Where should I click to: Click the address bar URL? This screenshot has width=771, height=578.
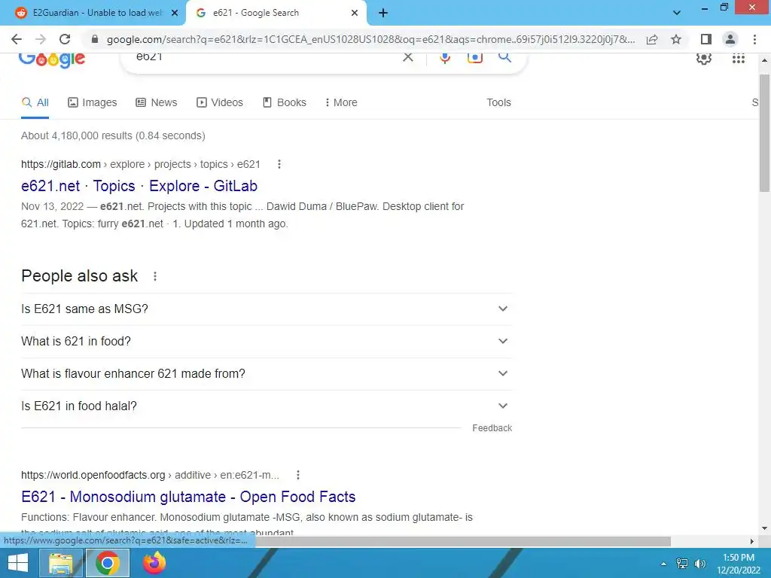(x=370, y=39)
